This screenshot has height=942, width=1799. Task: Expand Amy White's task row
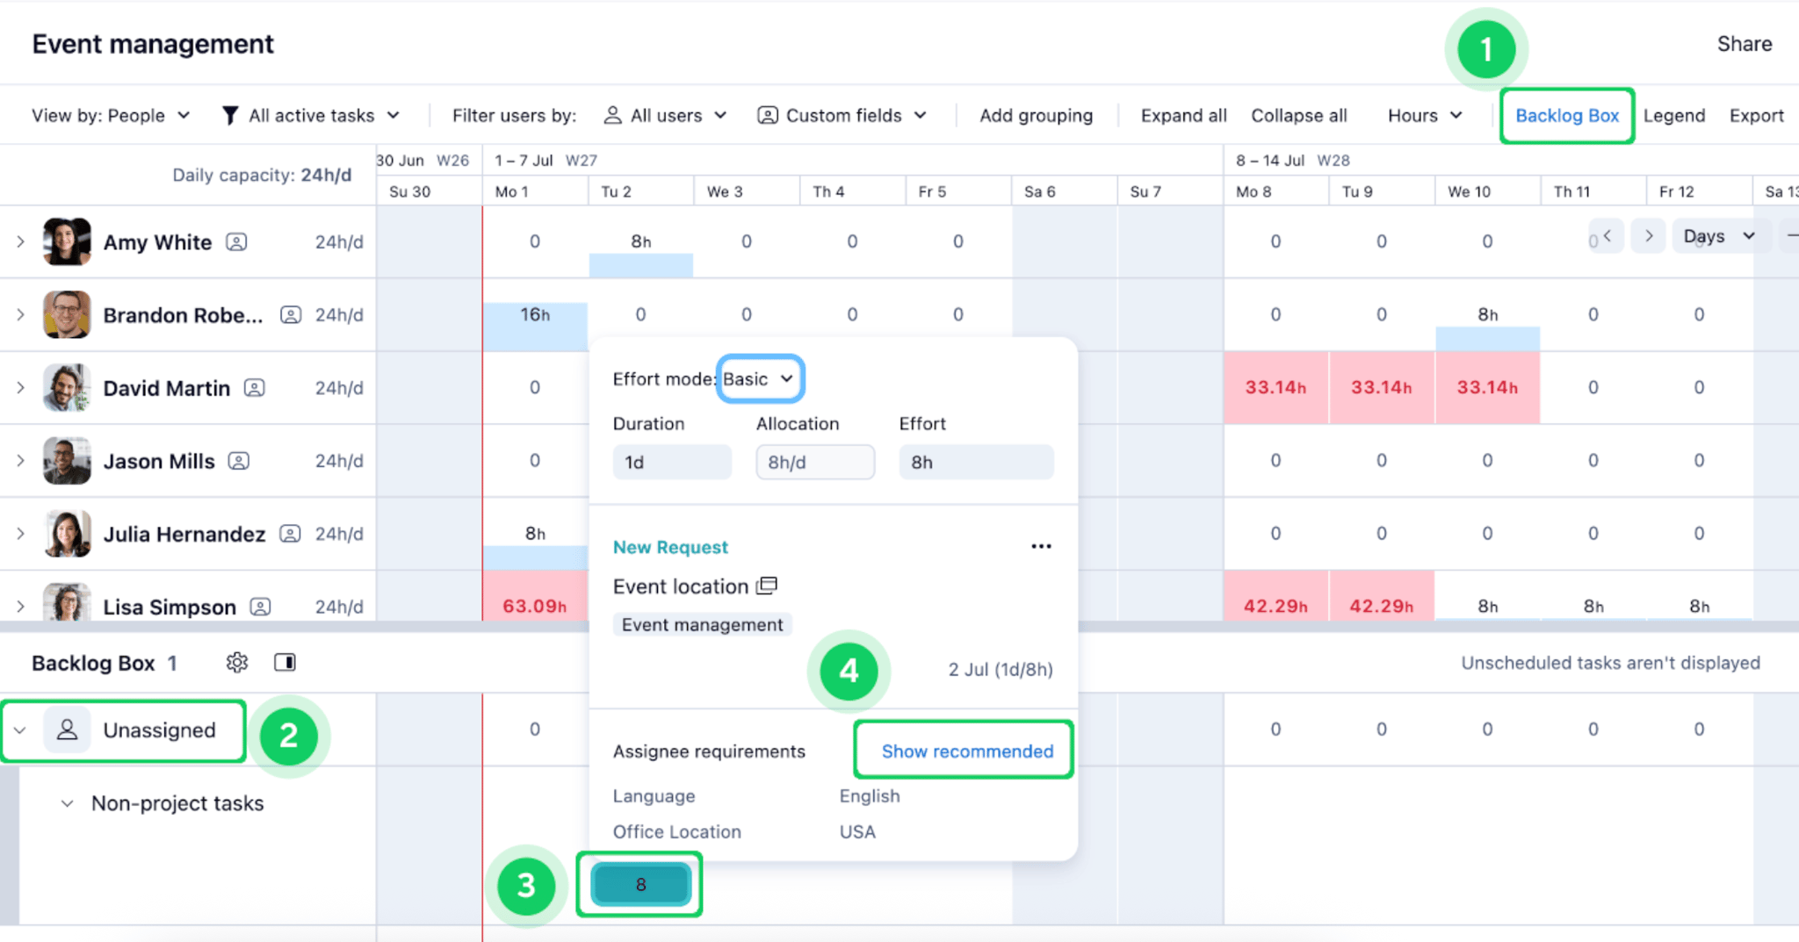click(x=19, y=242)
